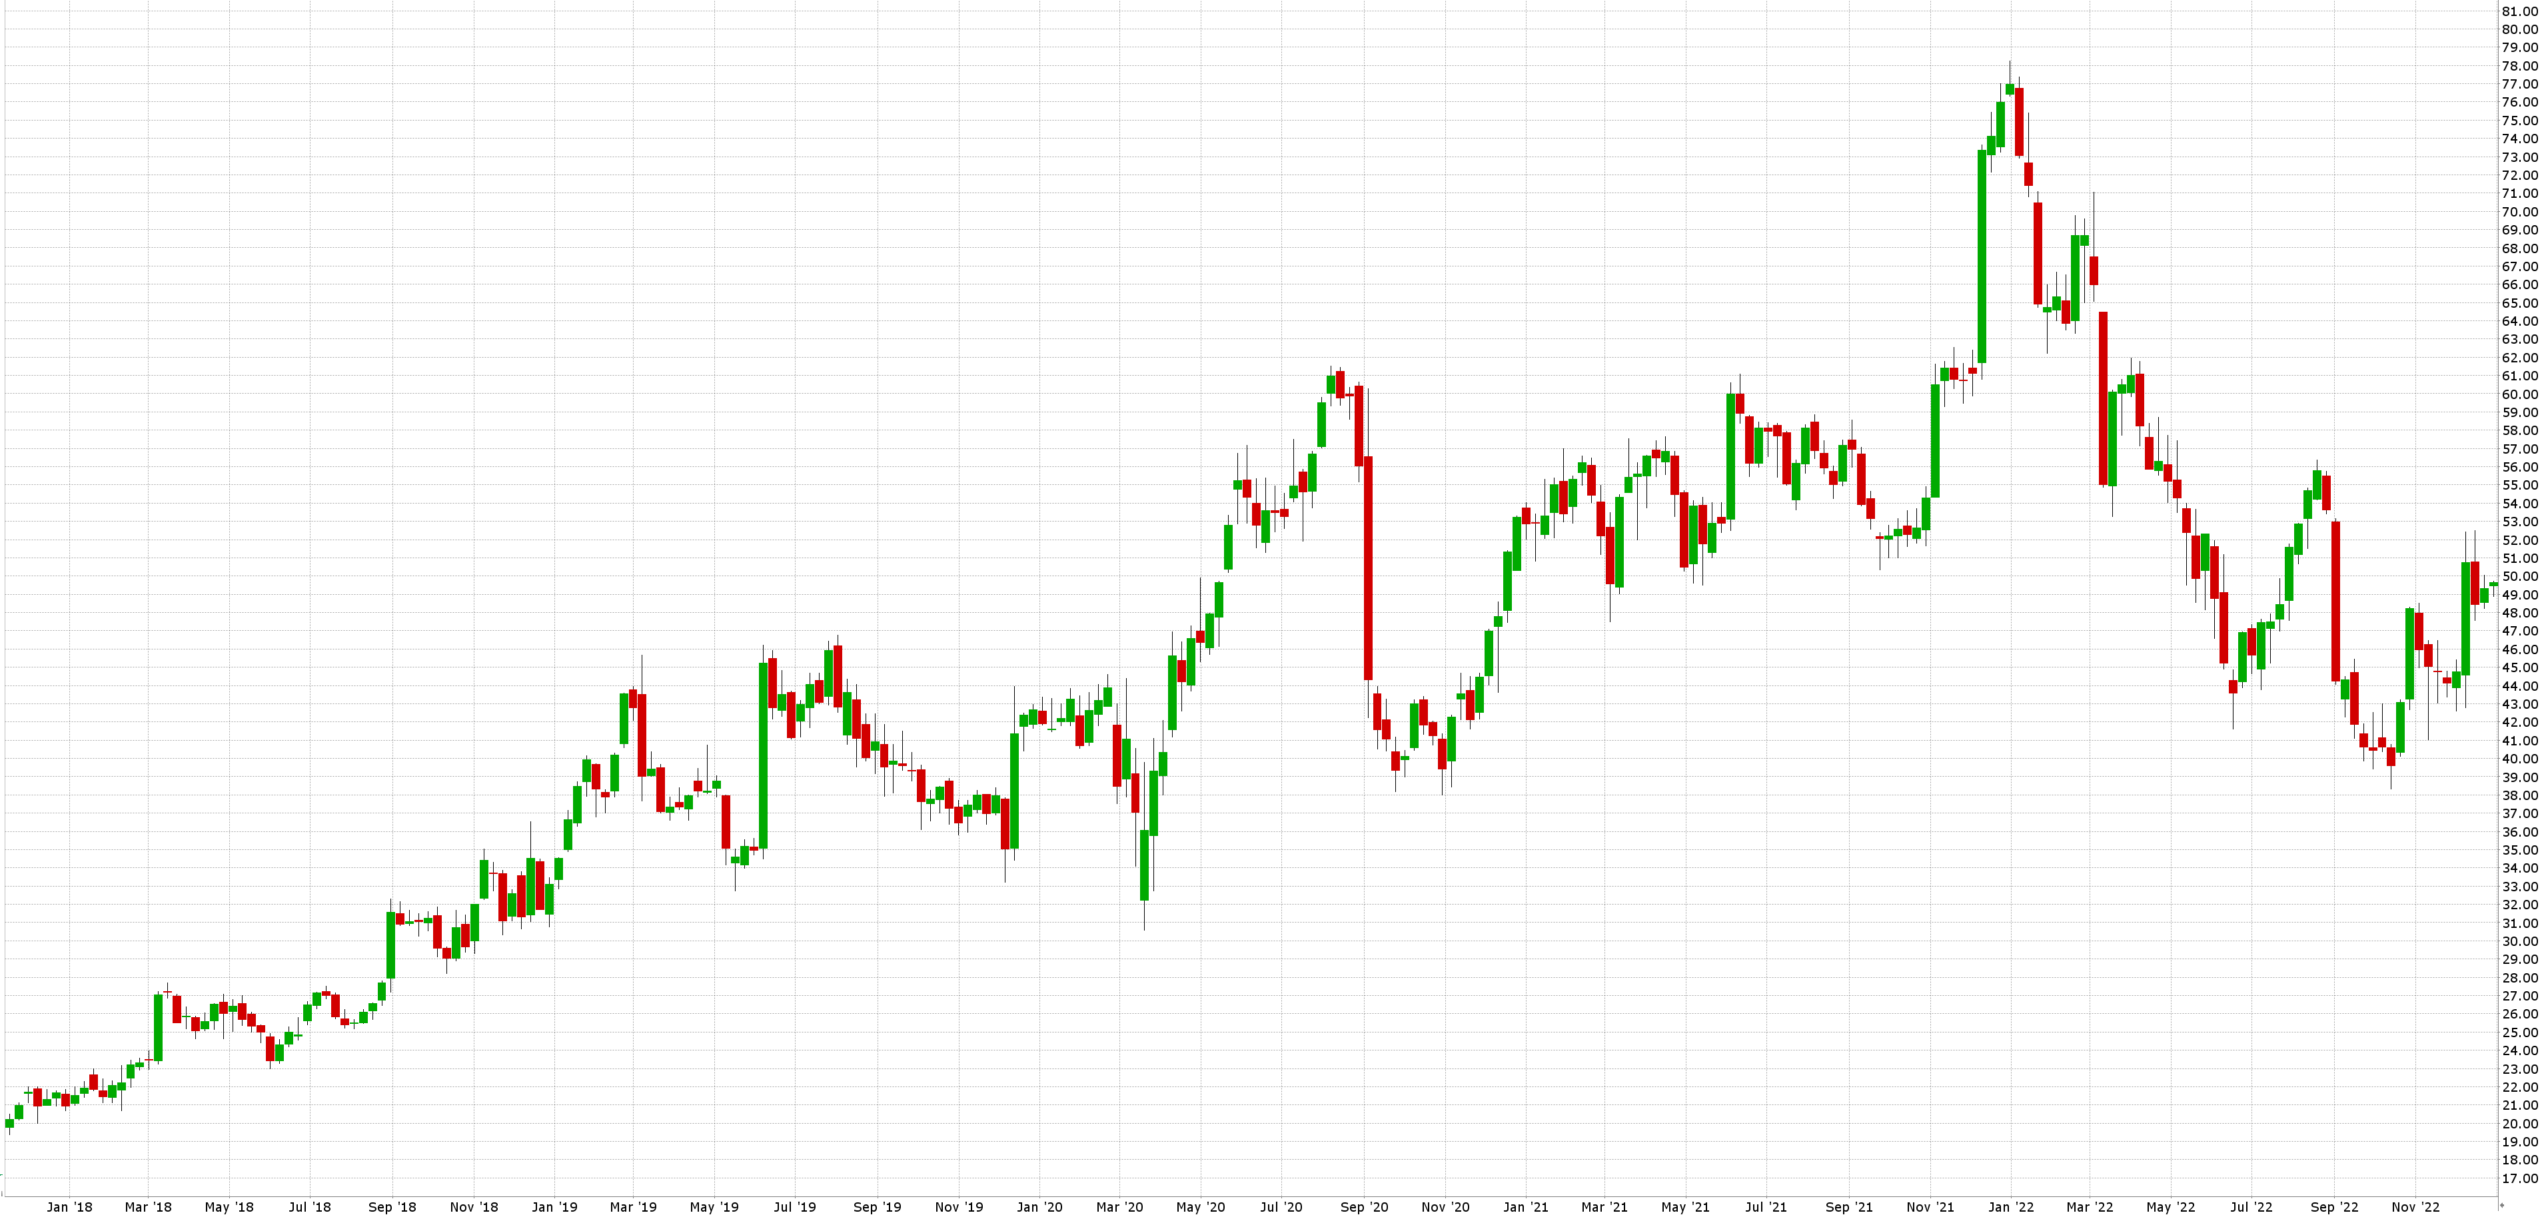The width and height of the screenshot is (2542, 1217).
Task: Point at the "Nov '22" date axis label
Action: click(2415, 1207)
